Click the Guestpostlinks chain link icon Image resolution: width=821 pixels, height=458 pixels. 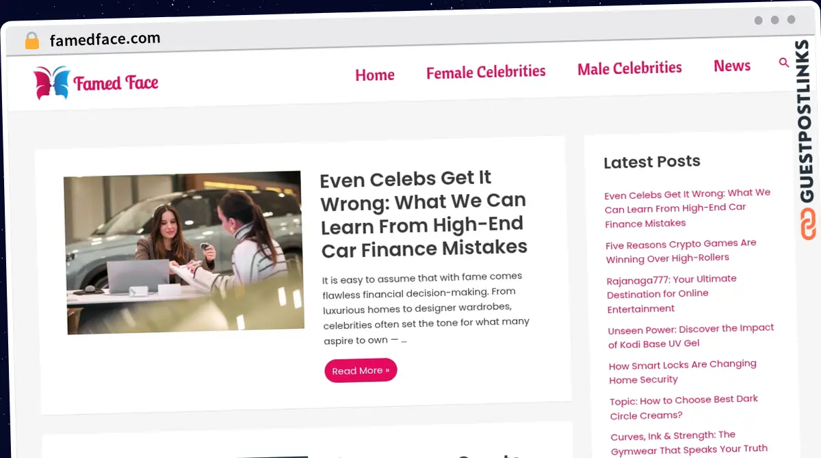coord(809,224)
